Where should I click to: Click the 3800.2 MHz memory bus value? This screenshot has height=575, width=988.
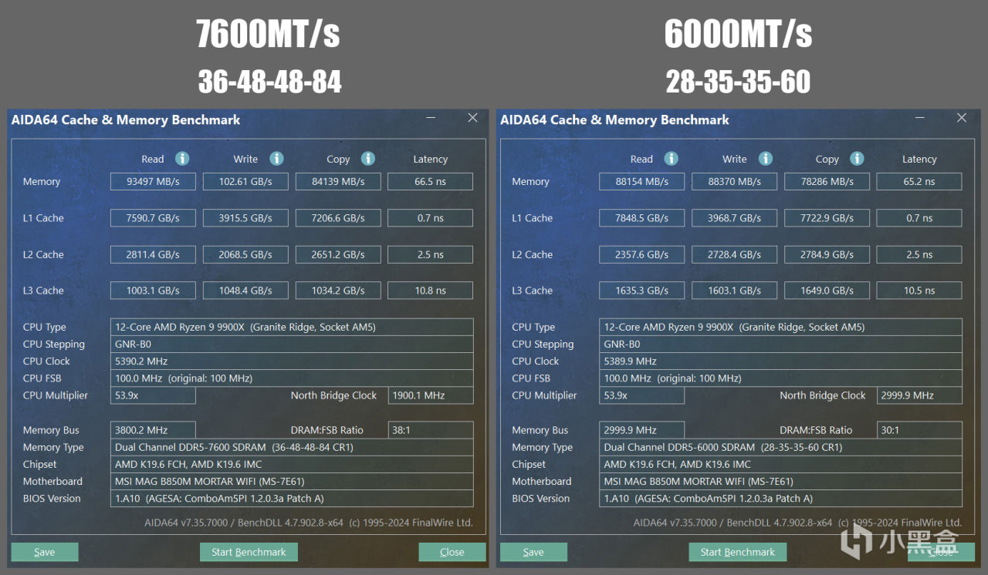154,430
